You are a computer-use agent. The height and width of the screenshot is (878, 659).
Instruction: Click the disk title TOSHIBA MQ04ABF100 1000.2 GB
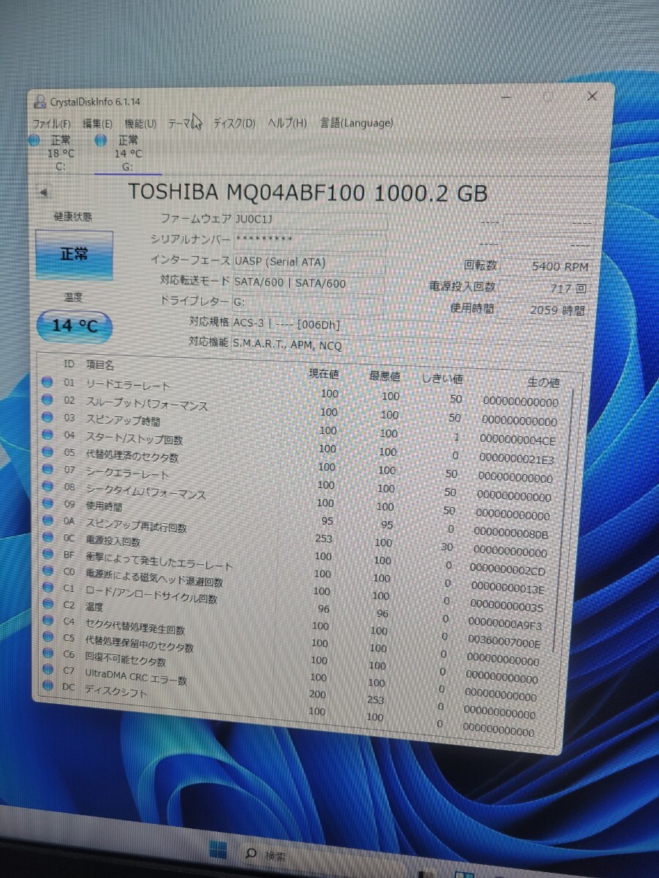click(x=308, y=192)
